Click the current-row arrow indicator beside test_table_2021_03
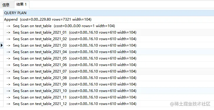 [x=2, y=45]
